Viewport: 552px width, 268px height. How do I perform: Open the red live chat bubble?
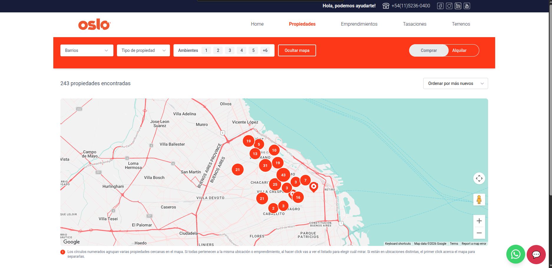click(x=536, y=254)
